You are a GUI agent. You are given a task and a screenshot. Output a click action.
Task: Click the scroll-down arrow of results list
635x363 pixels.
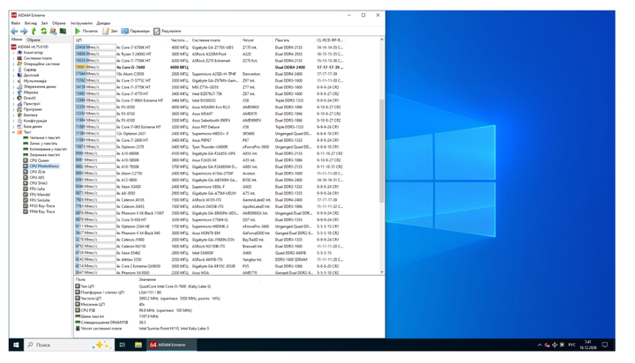click(382, 272)
